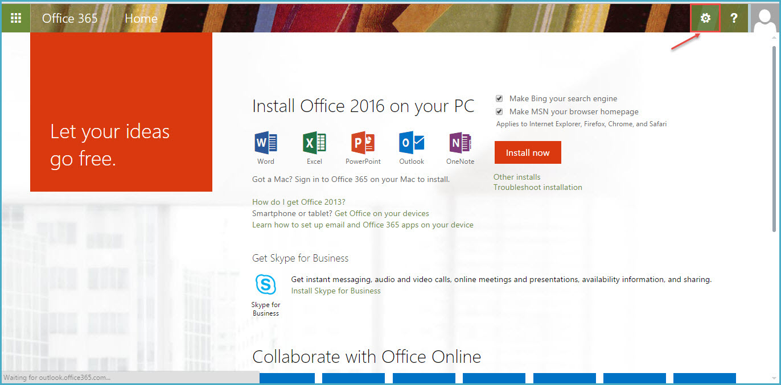Viewport: 781px width, 385px height.
Task: Open the Troubleshoot installation link
Action: 537,187
